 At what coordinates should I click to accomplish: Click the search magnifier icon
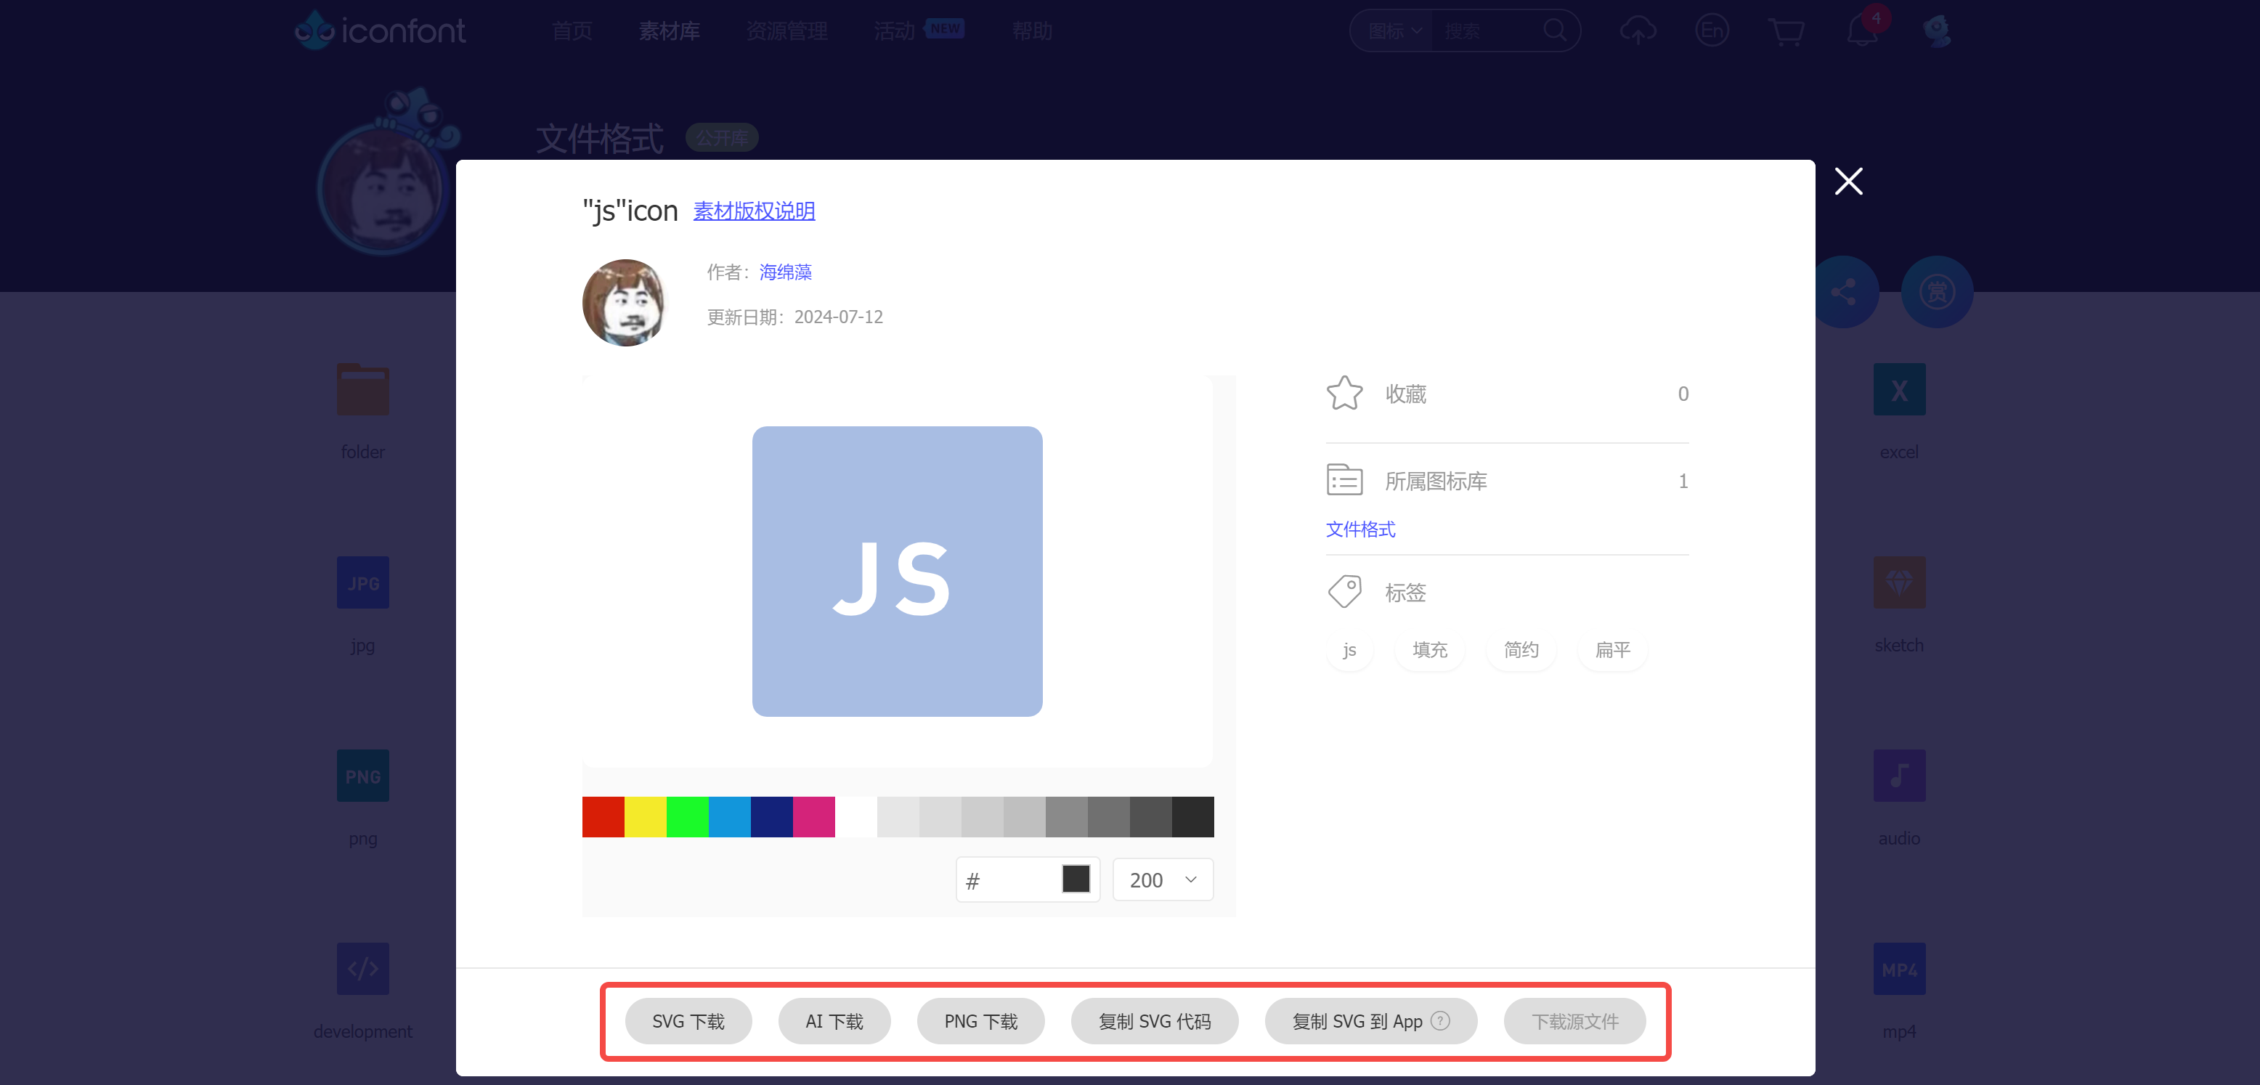[1555, 31]
